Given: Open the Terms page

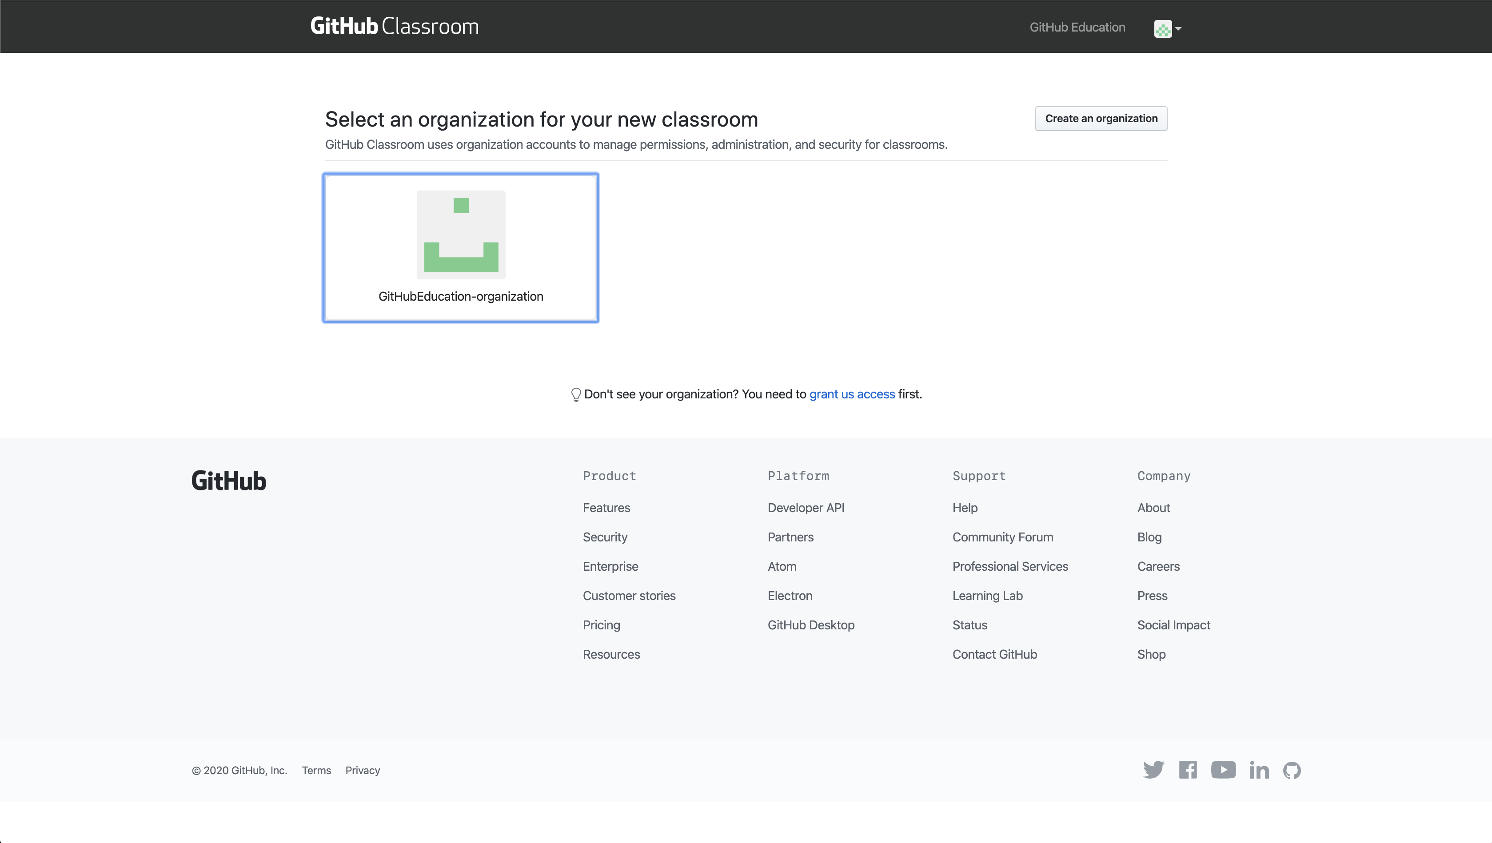Looking at the screenshot, I should tap(316, 771).
